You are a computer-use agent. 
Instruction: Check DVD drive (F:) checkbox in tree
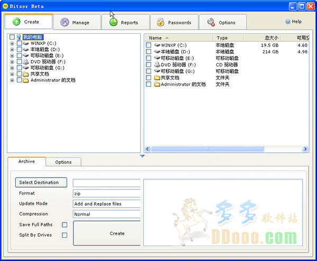coord(19,61)
